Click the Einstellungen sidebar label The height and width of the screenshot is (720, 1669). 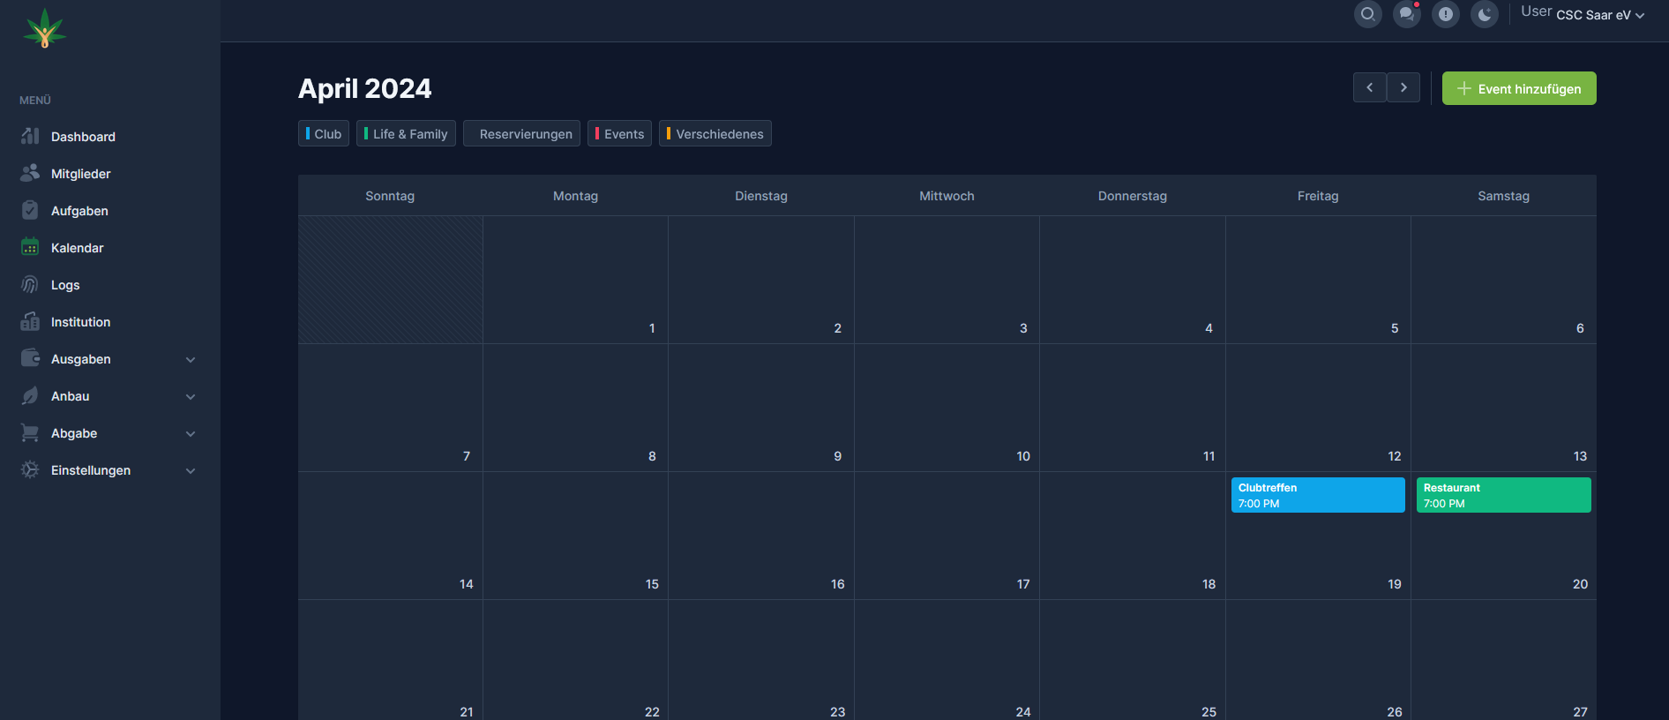coord(91,470)
